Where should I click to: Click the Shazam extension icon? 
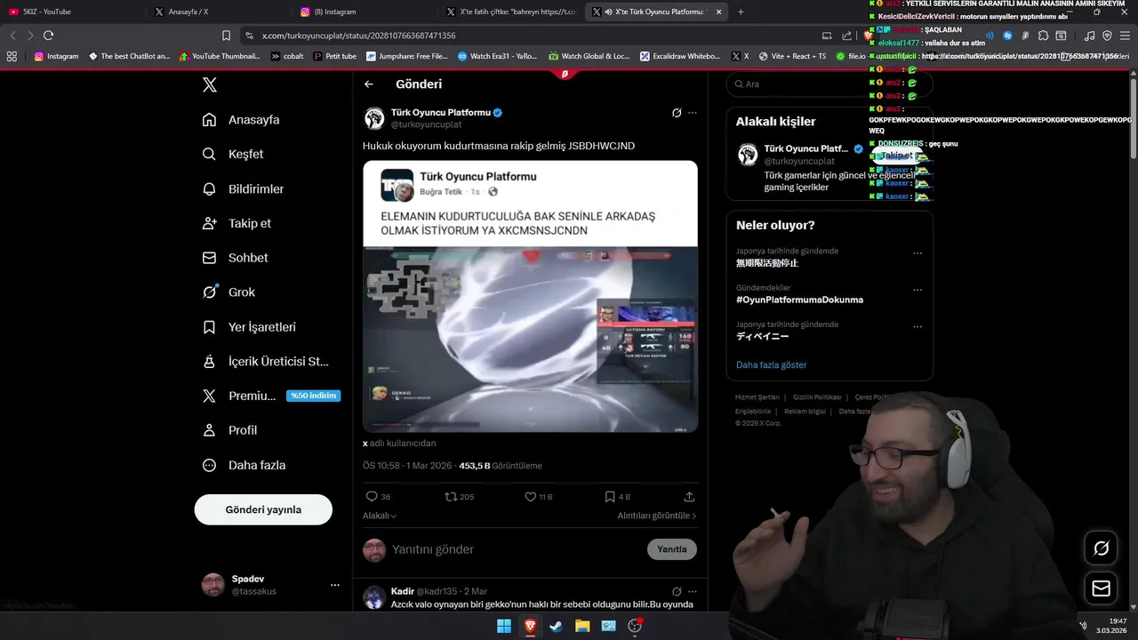pos(1007,36)
